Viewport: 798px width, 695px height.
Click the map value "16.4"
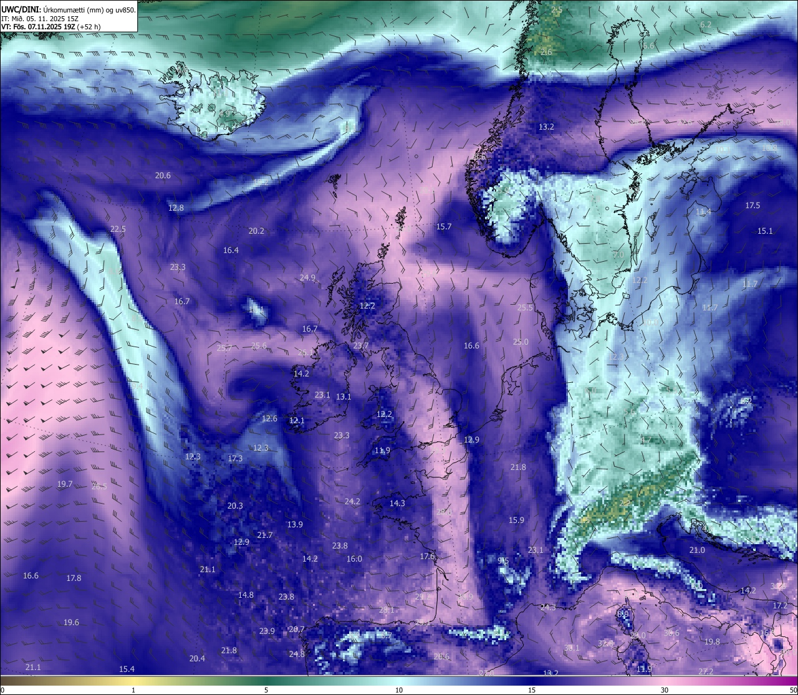[231, 250]
